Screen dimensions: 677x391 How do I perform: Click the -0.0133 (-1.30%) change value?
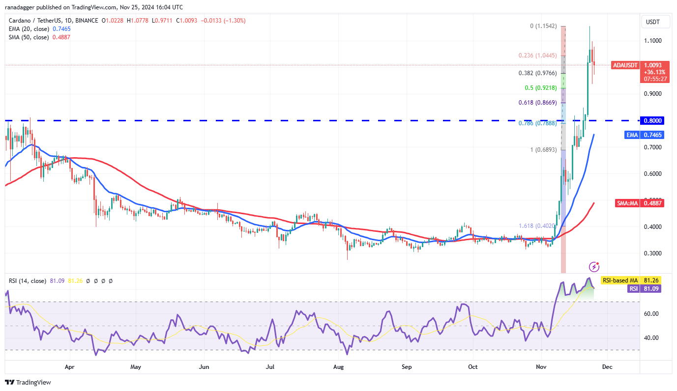click(222, 21)
